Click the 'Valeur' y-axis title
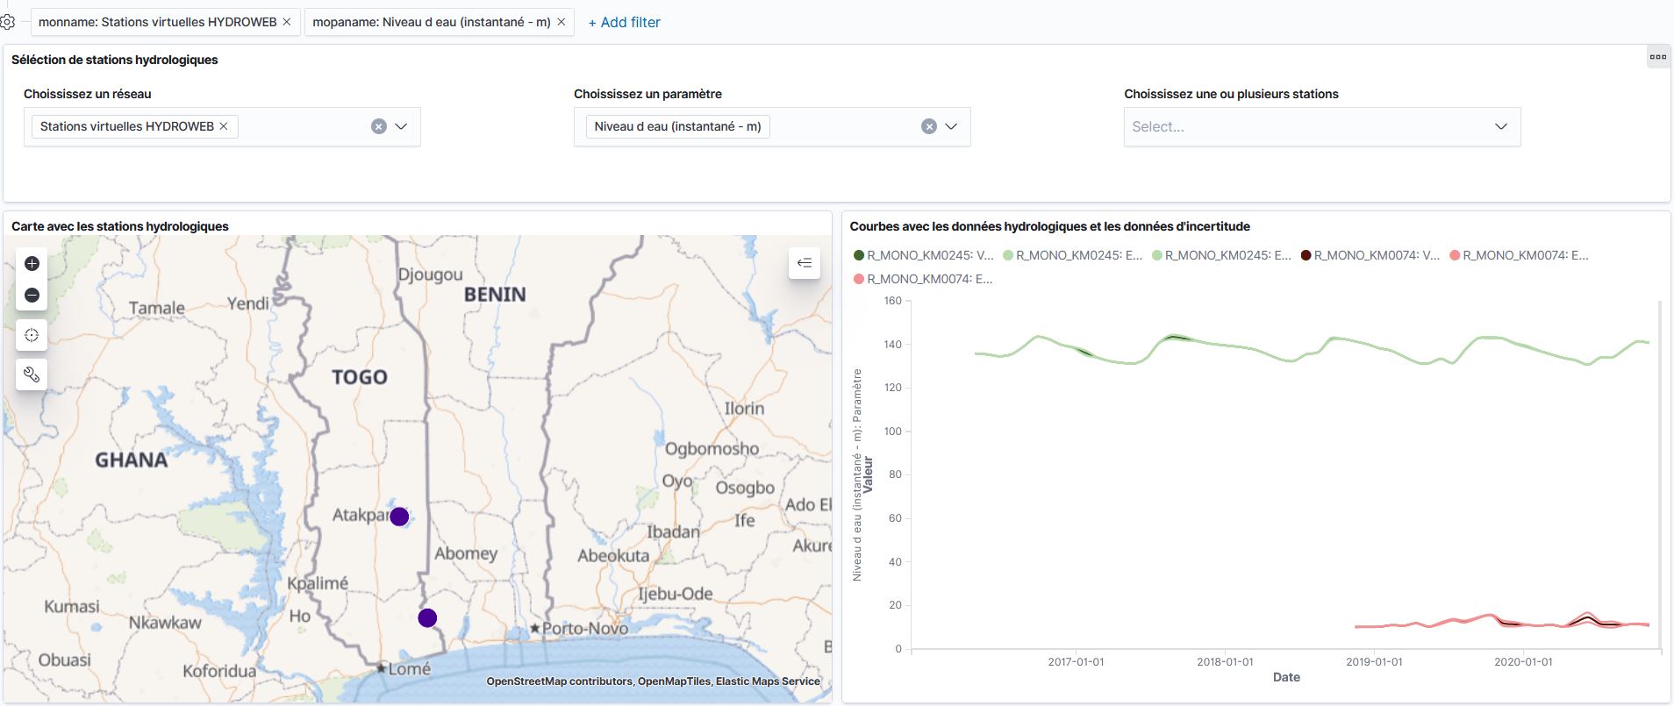Viewport: 1674px width, 706px height. (868, 474)
